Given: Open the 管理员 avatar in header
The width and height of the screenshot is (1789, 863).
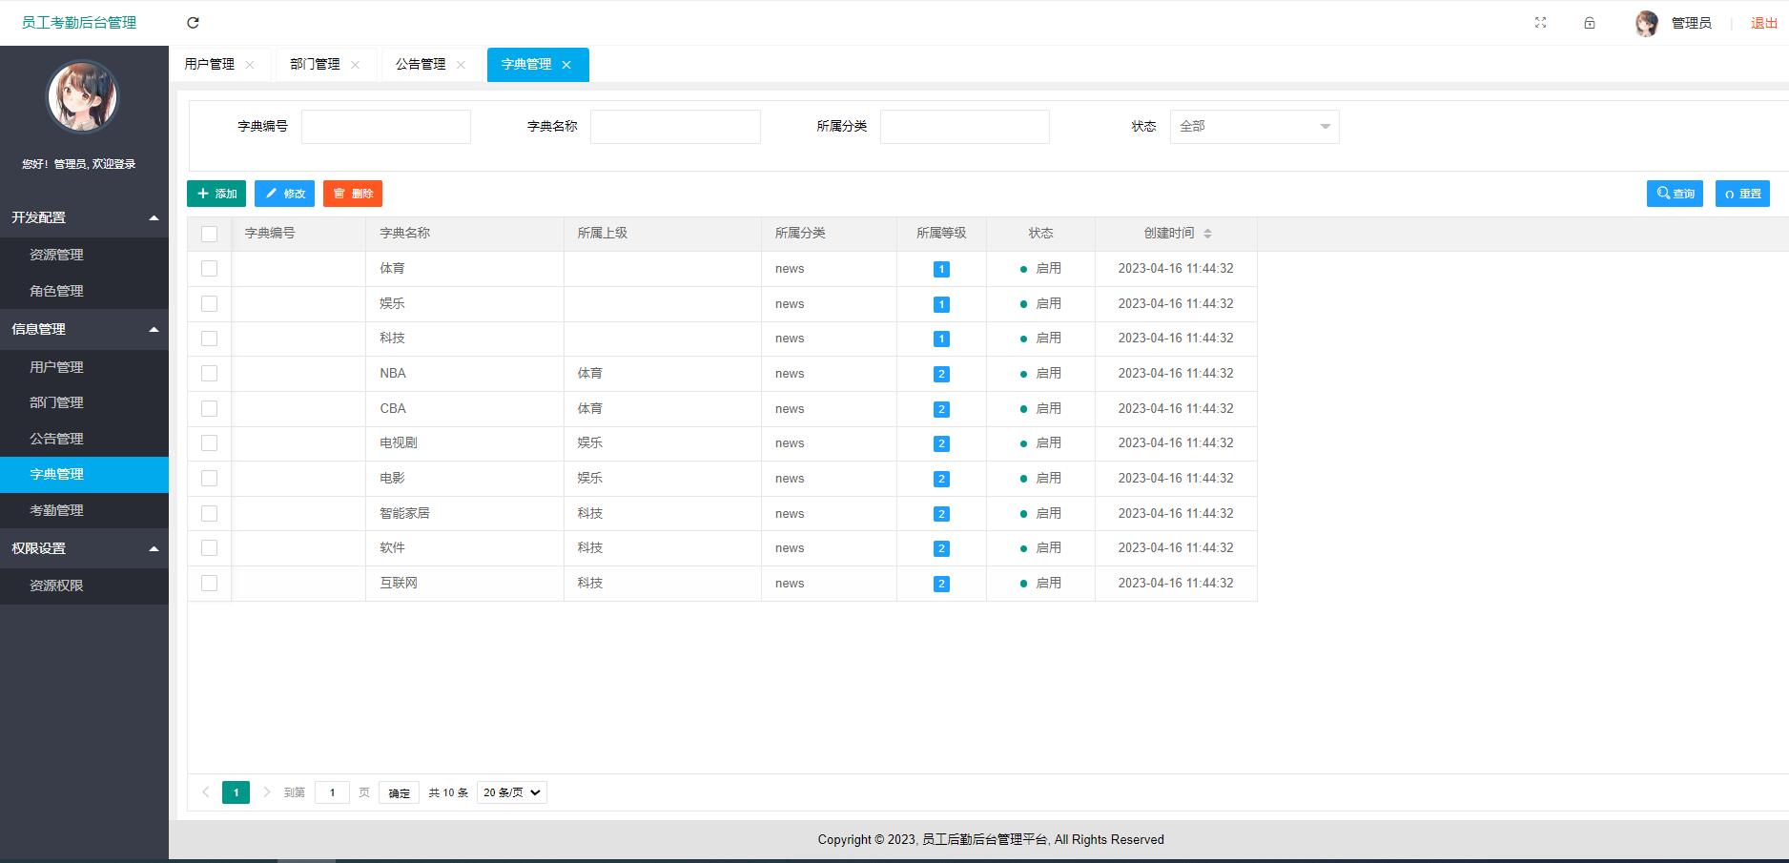Looking at the screenshot, I should (x=1647, y=24).
